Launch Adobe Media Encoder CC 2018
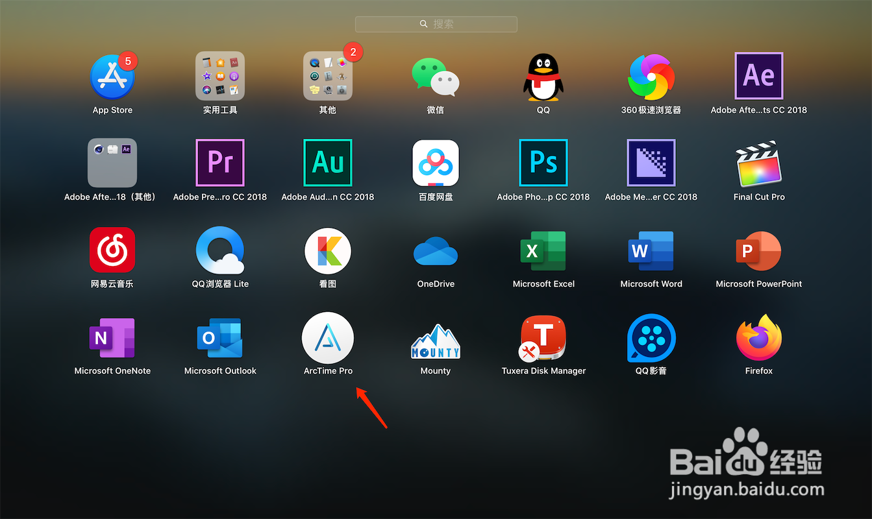Image resolution: width=872 pixels, height=519 pixels. [x=651, y=163]
